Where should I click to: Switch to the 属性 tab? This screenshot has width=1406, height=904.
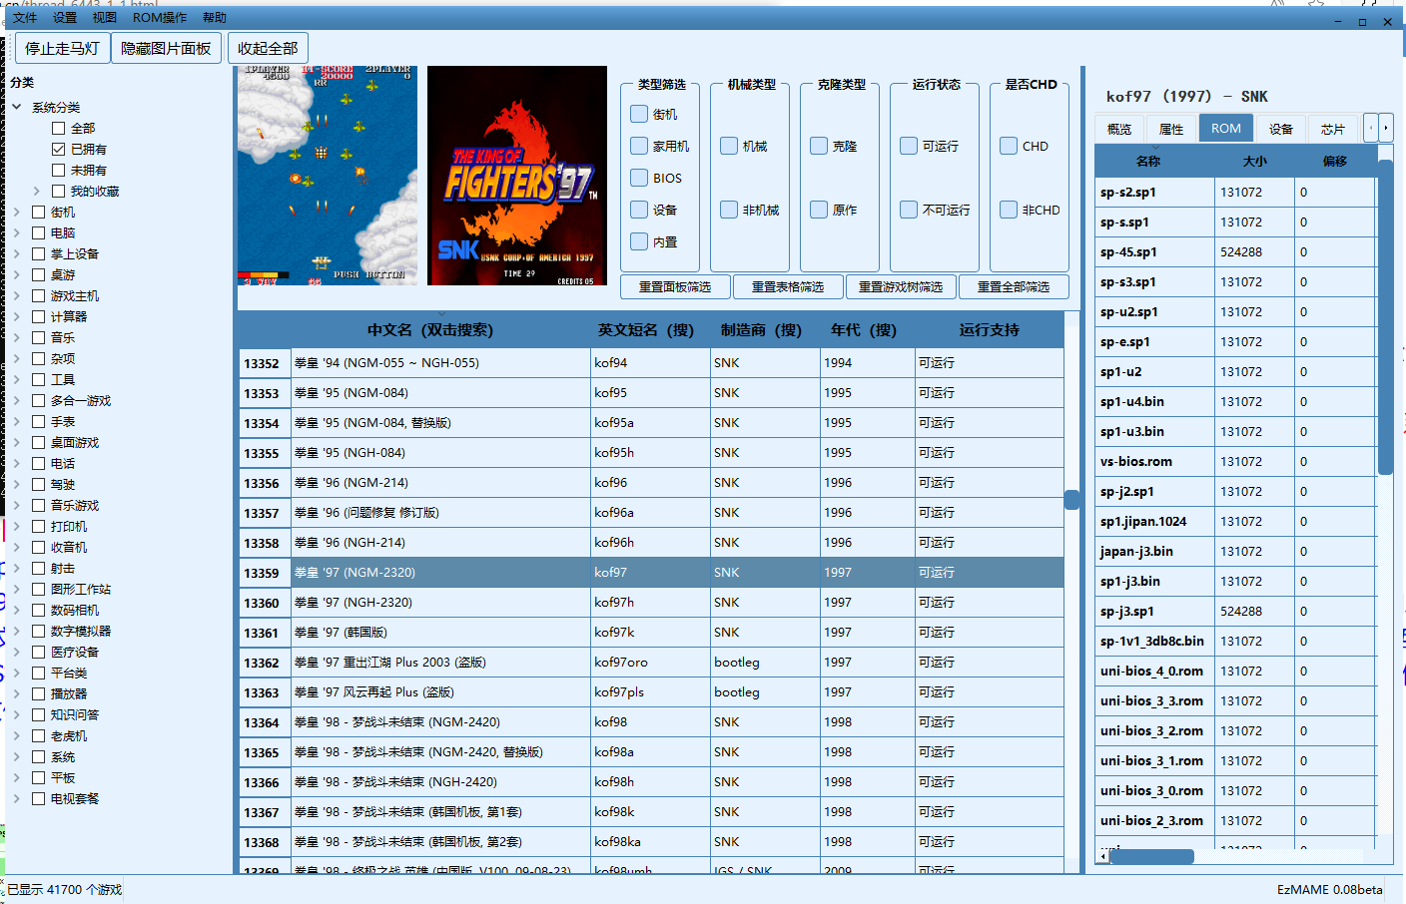[1171, 129]
